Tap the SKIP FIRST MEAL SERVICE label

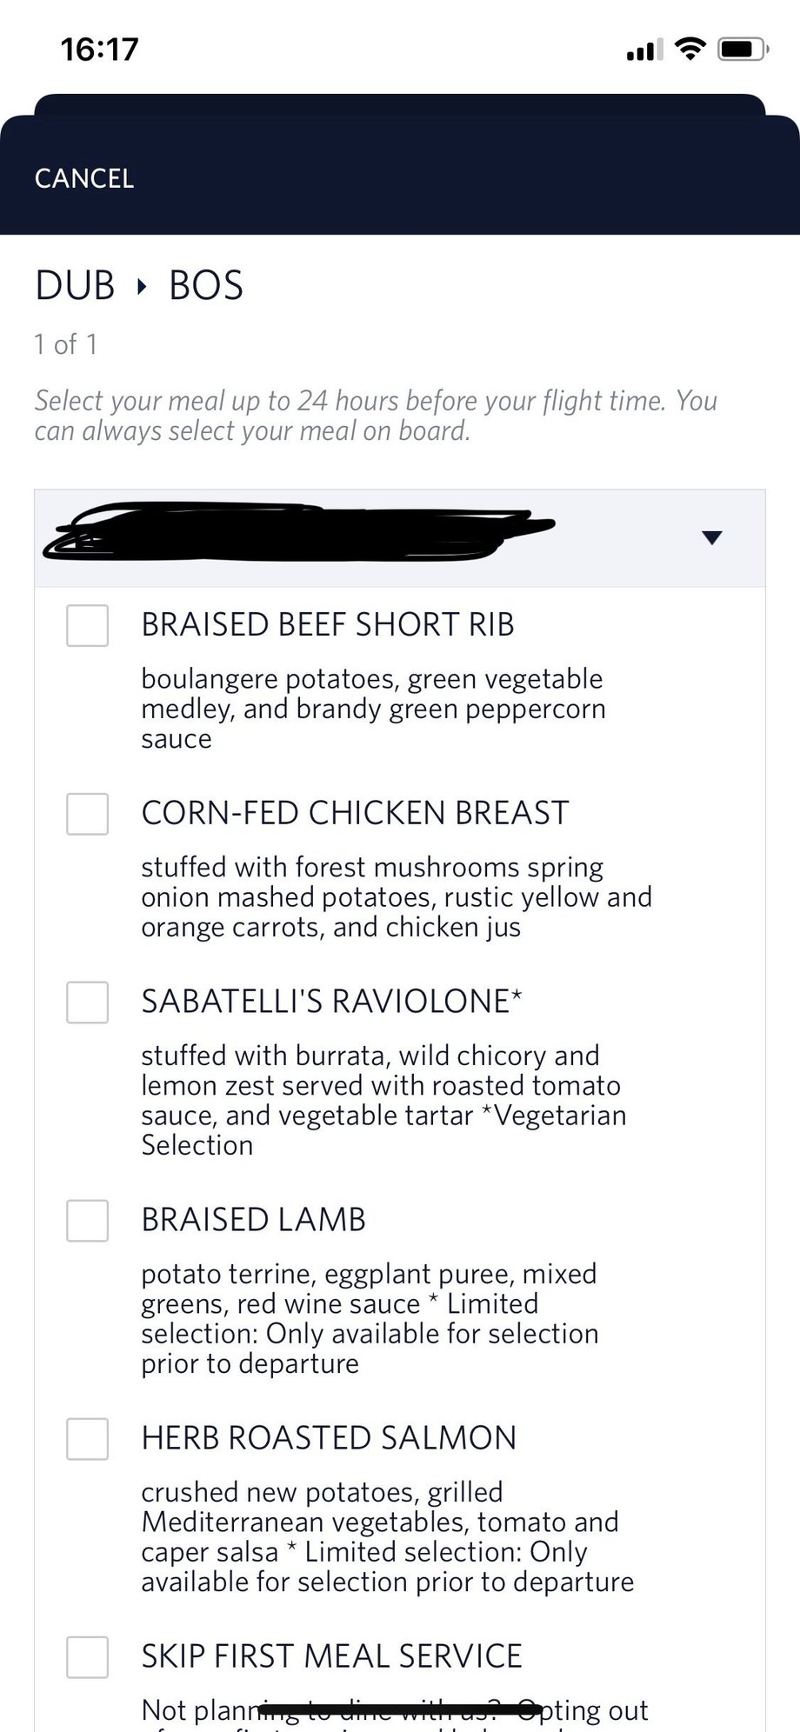tap(331, 1656)
